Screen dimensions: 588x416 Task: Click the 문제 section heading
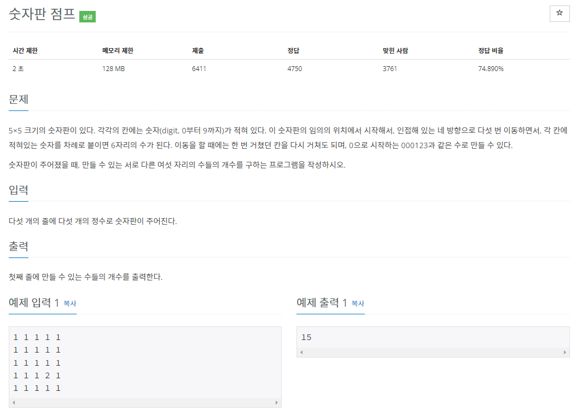(x=19, y=99)
